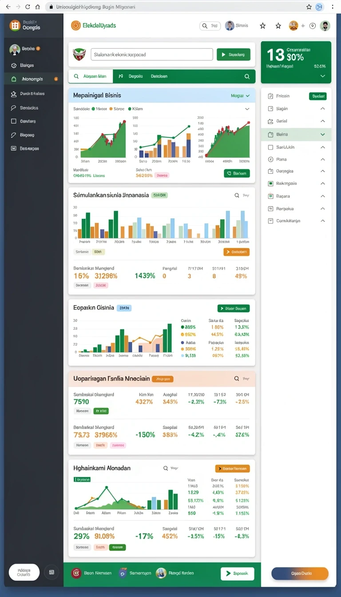341x597 pixels.
Task: Click the green Spadang button
Action: click(x=234, y=55)
